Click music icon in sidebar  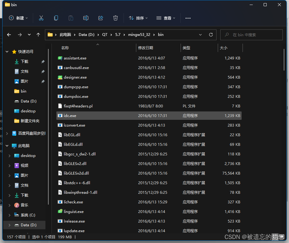pyautogui.click(x=17, y=205)
